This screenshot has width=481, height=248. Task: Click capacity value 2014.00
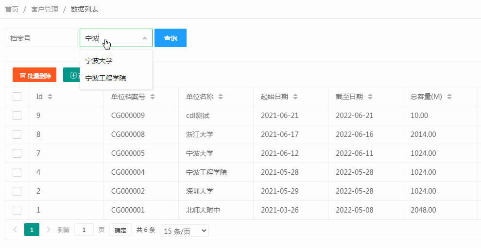(423, 134)
